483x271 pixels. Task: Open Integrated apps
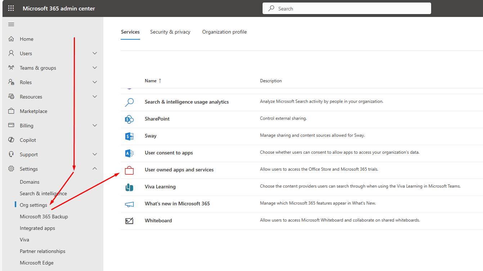pyautogui.click(x=37, y=228)
